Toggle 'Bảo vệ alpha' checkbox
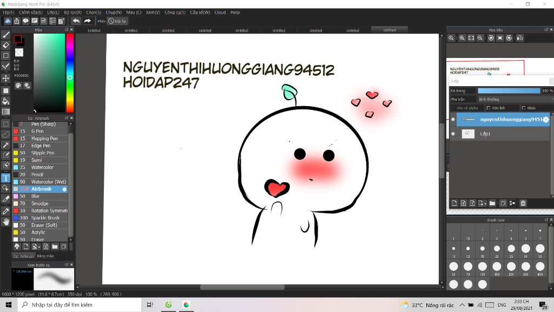 pos(454,108)
